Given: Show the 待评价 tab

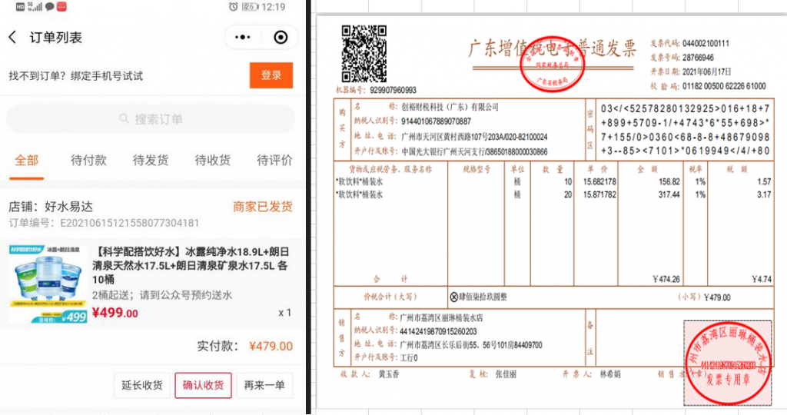Looking at the screenshot, I should (274, 161).
